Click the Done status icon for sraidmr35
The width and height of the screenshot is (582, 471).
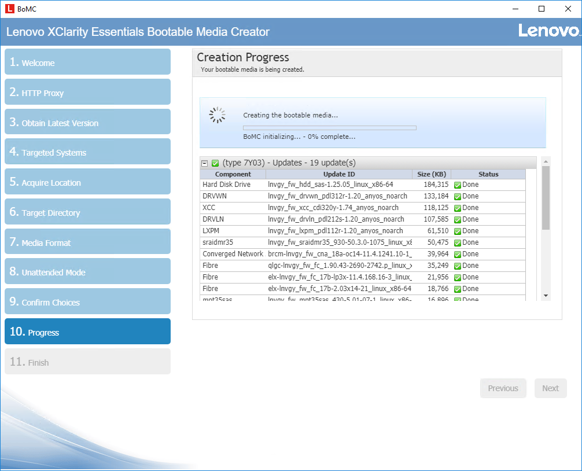coord(458,243)
